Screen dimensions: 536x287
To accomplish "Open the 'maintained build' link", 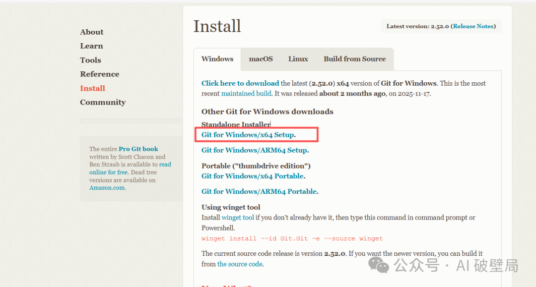I will [246, 94].
